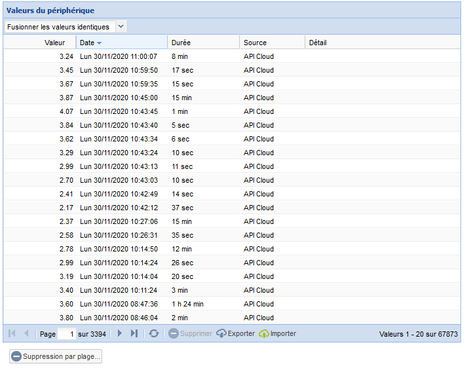469x372 pixels.
Task: Refresh the values table
Action: click(154, 333)
